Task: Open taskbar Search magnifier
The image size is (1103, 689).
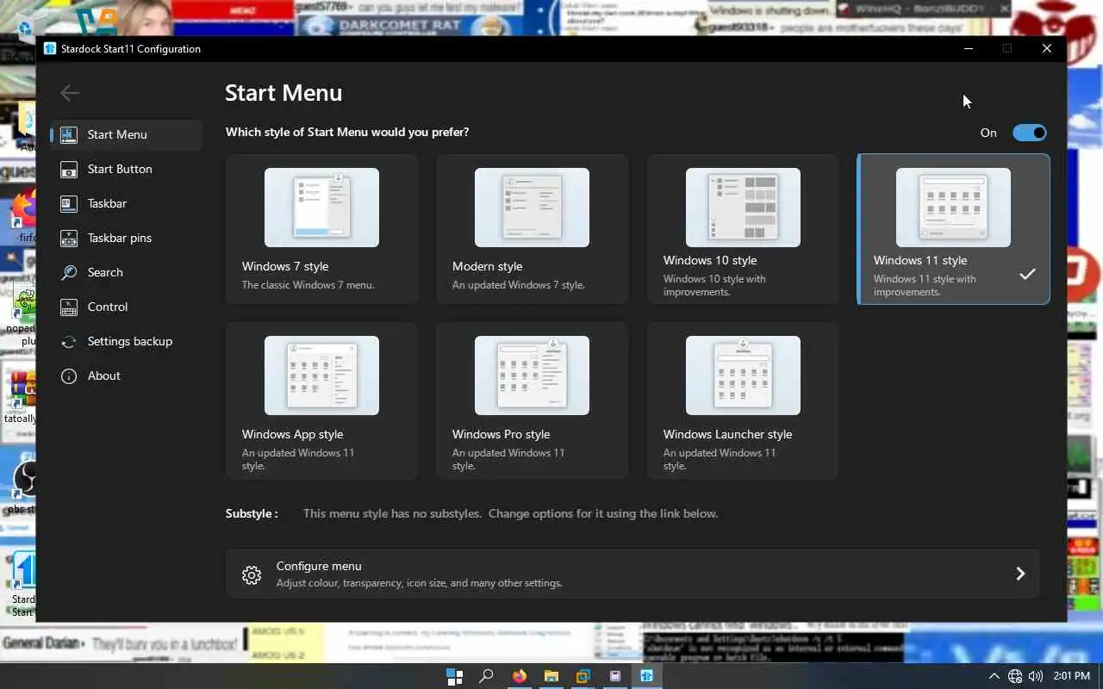Action: pos(486,676)
